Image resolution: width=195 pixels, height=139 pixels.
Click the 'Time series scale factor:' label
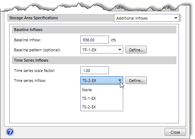(x=34, y=71)
